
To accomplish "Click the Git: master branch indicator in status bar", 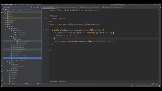I will click(x=152, y=86).
